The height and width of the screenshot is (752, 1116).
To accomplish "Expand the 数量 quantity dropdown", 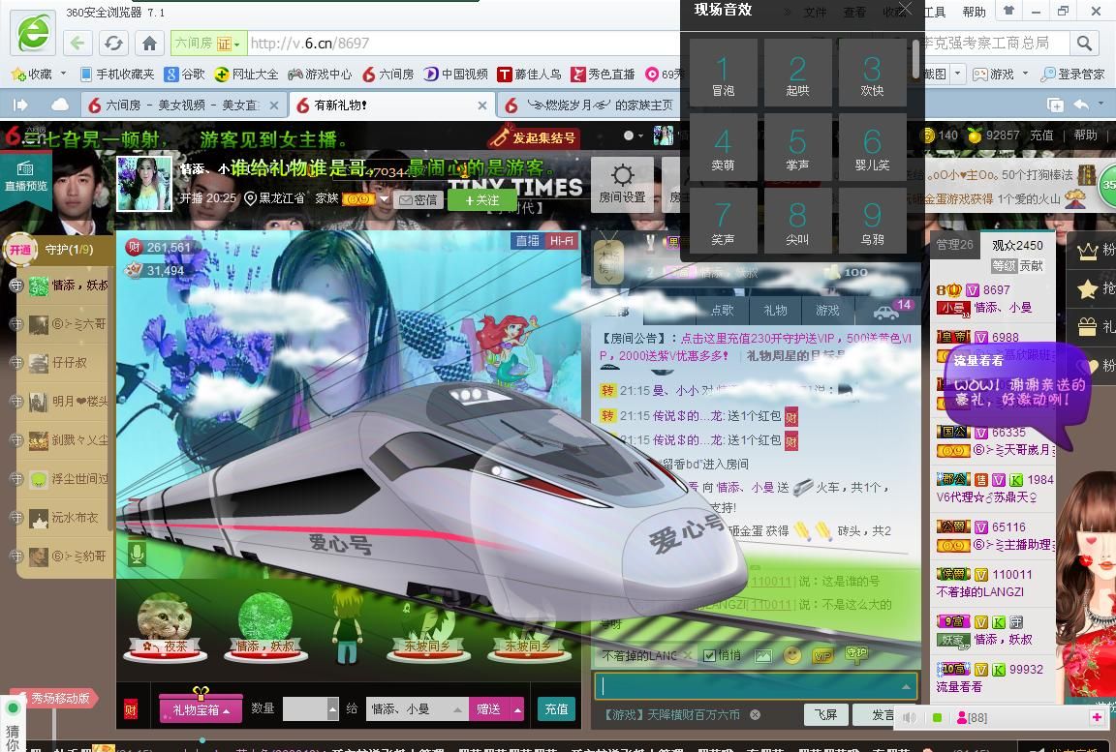I will pos(332,709).
